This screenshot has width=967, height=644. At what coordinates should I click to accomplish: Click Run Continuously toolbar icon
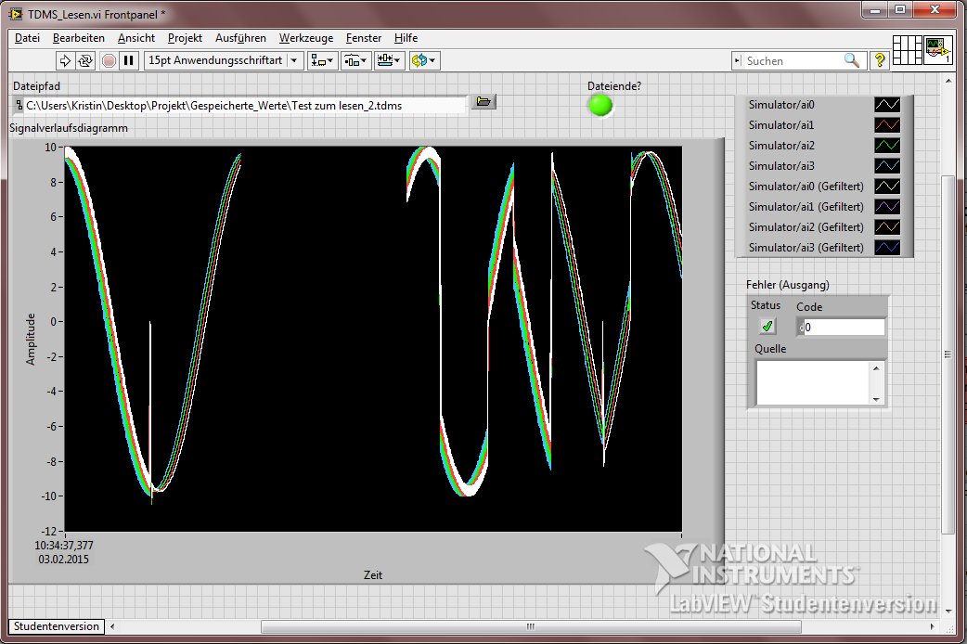coord(85,60)
